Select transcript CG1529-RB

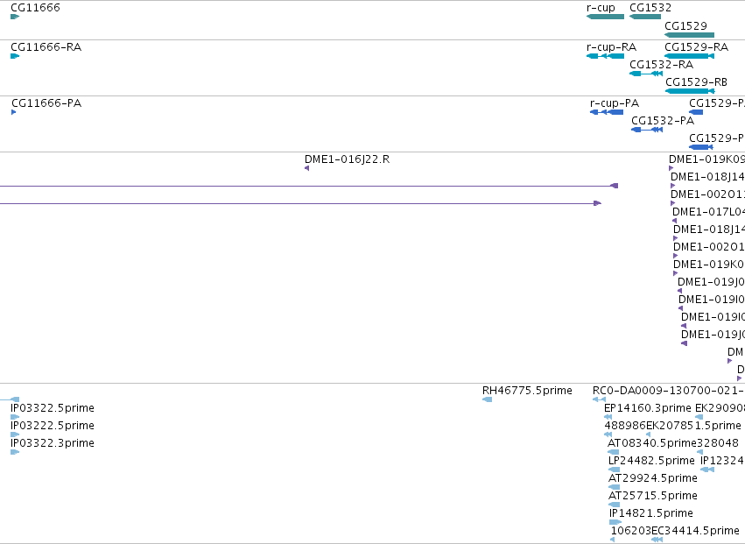690,91
